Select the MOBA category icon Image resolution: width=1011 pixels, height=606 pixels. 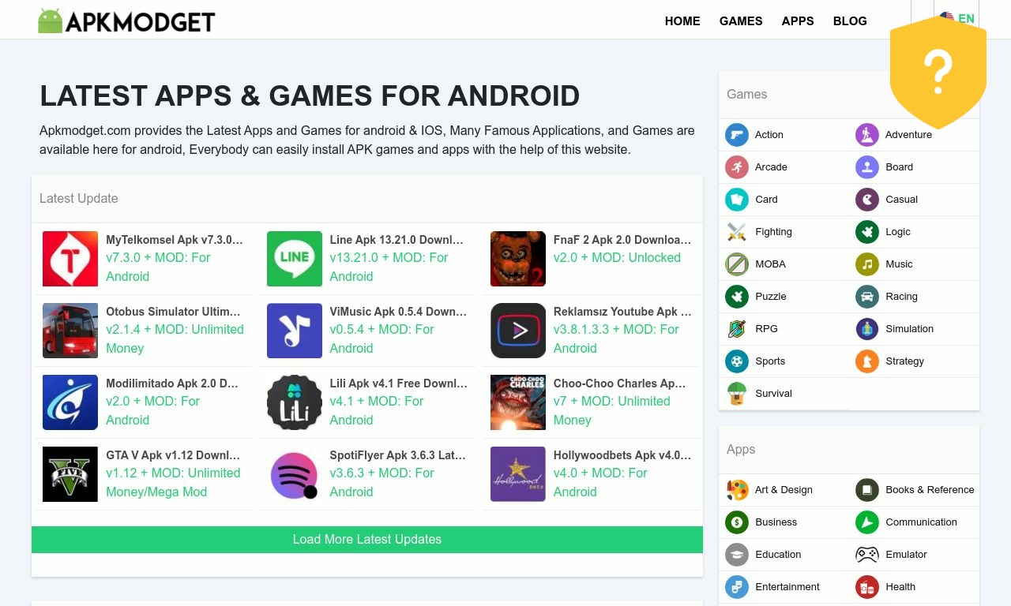737,264
